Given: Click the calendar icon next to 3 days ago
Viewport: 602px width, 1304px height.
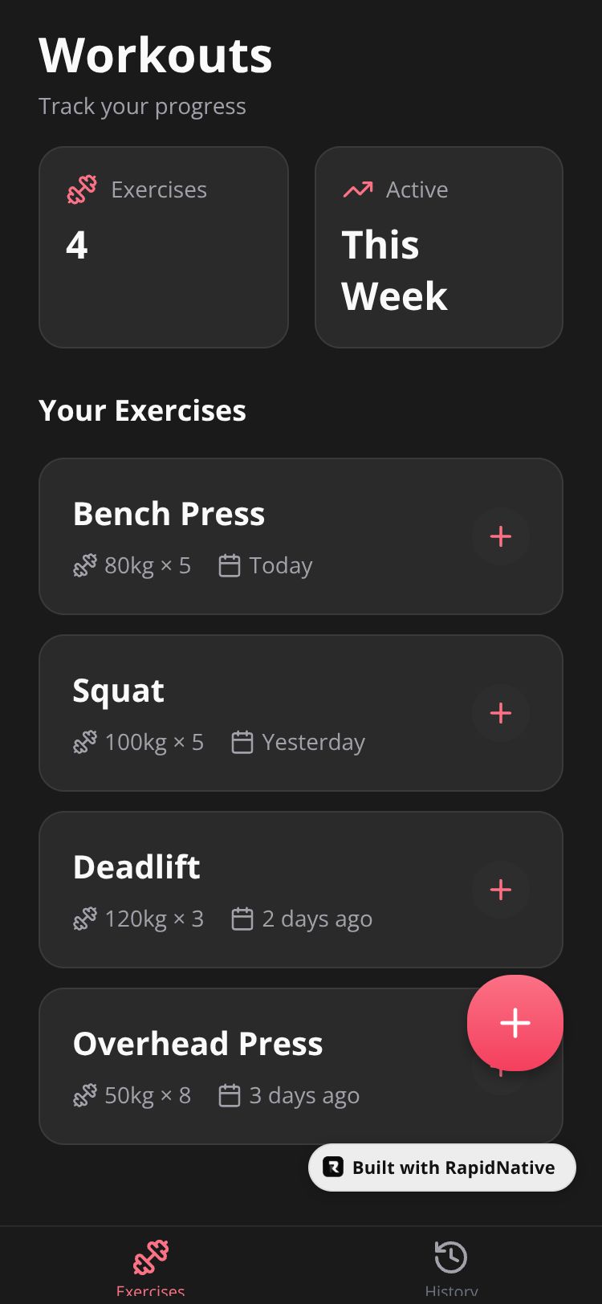Looking at the screenshot, I should point(230,1095).
